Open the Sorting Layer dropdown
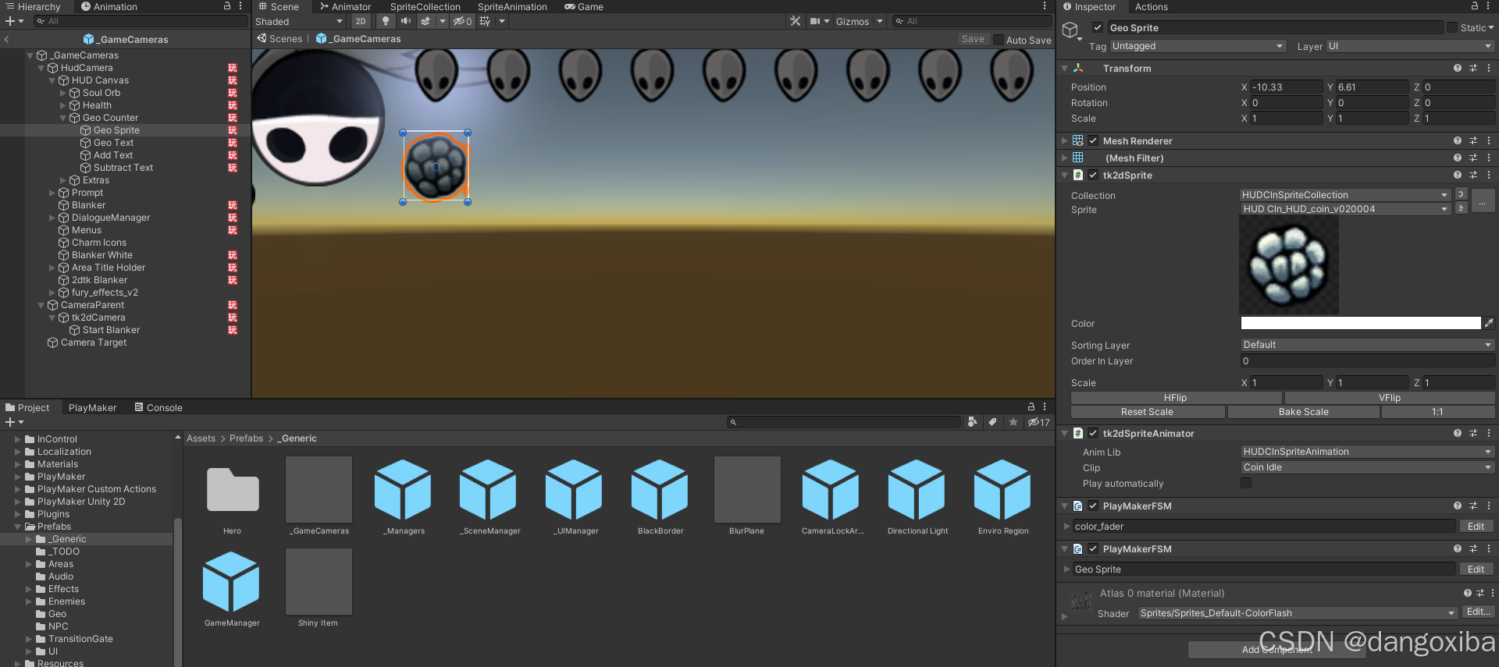This screenshot has width=1499, height=667. click(1367, 345)
